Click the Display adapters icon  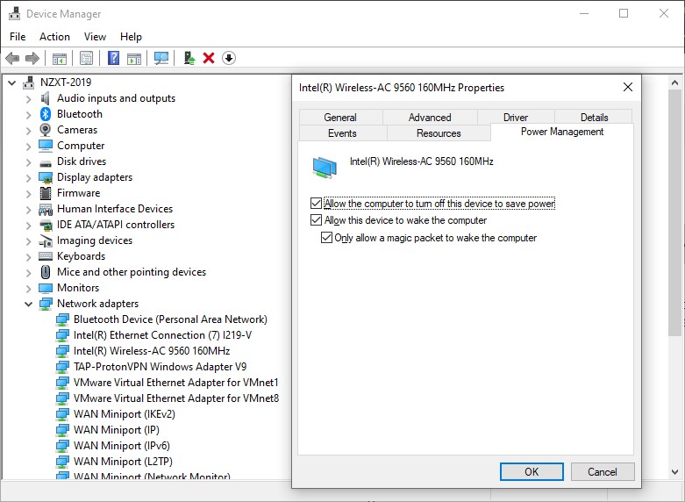click(x=46, y=177)
